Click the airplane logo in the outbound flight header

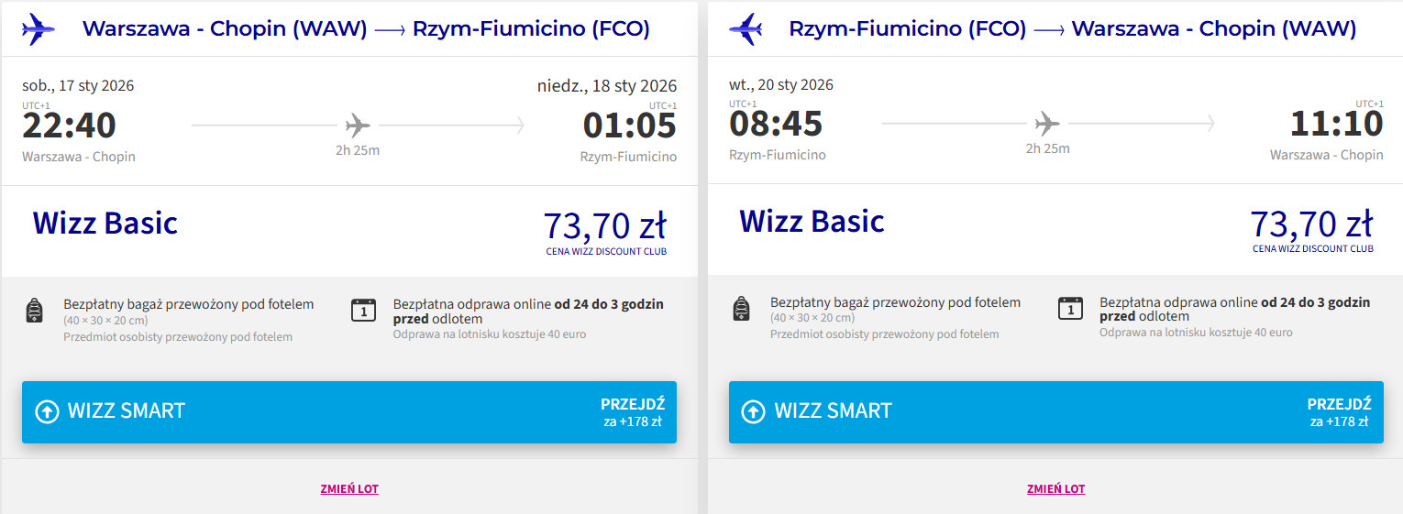(39, 28)
